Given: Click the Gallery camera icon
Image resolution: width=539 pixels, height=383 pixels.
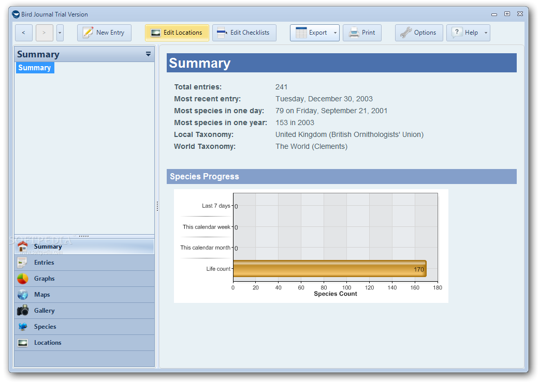Looking at the screenshot, I should click(x=23, y=310).
